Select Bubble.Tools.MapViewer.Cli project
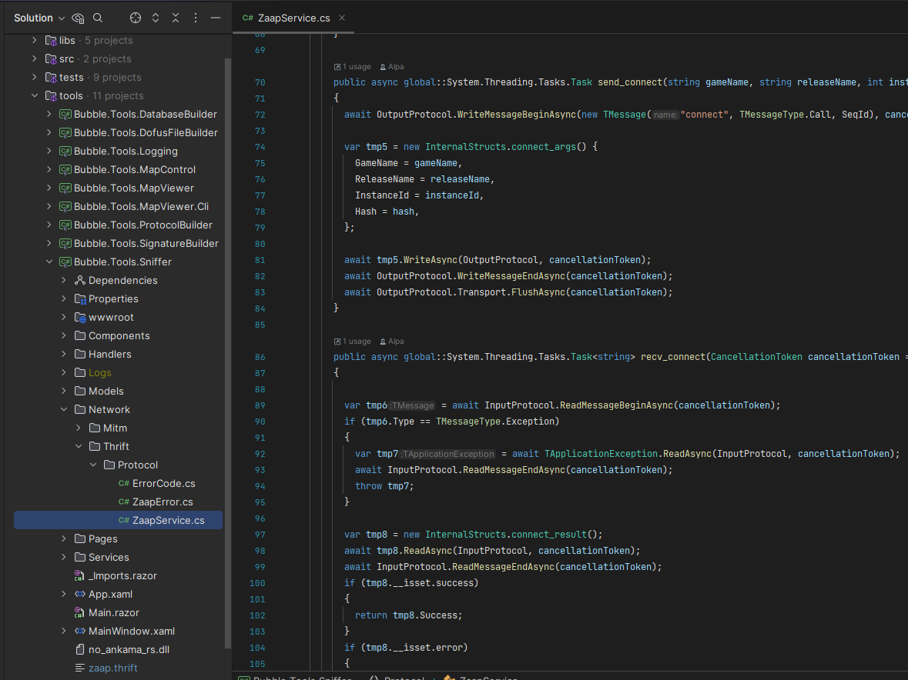Screen dimensions: 908x680 (x=141, y=206)
